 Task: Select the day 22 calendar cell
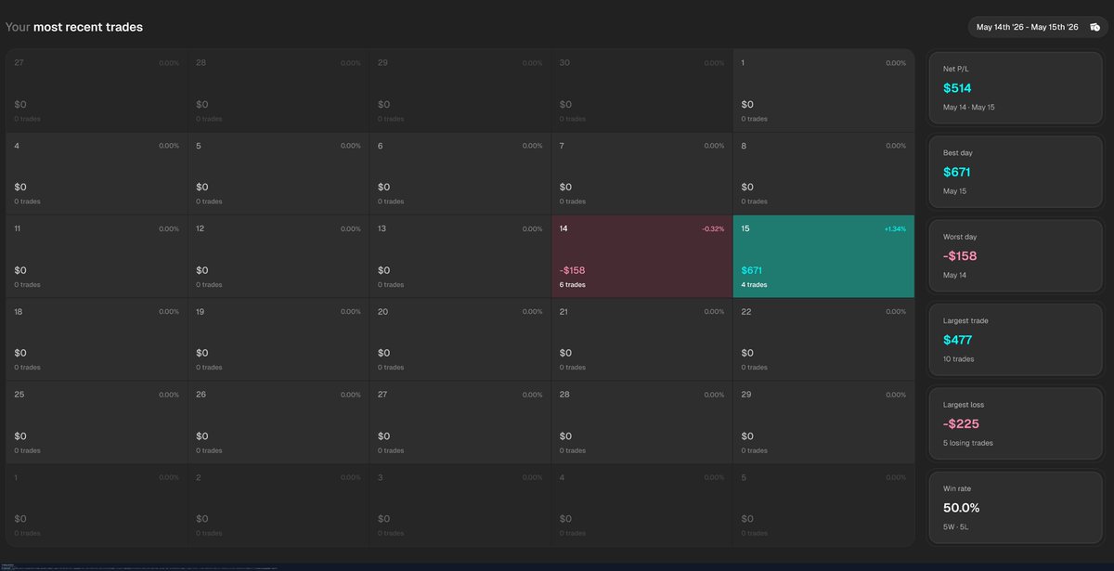point(824,340)
